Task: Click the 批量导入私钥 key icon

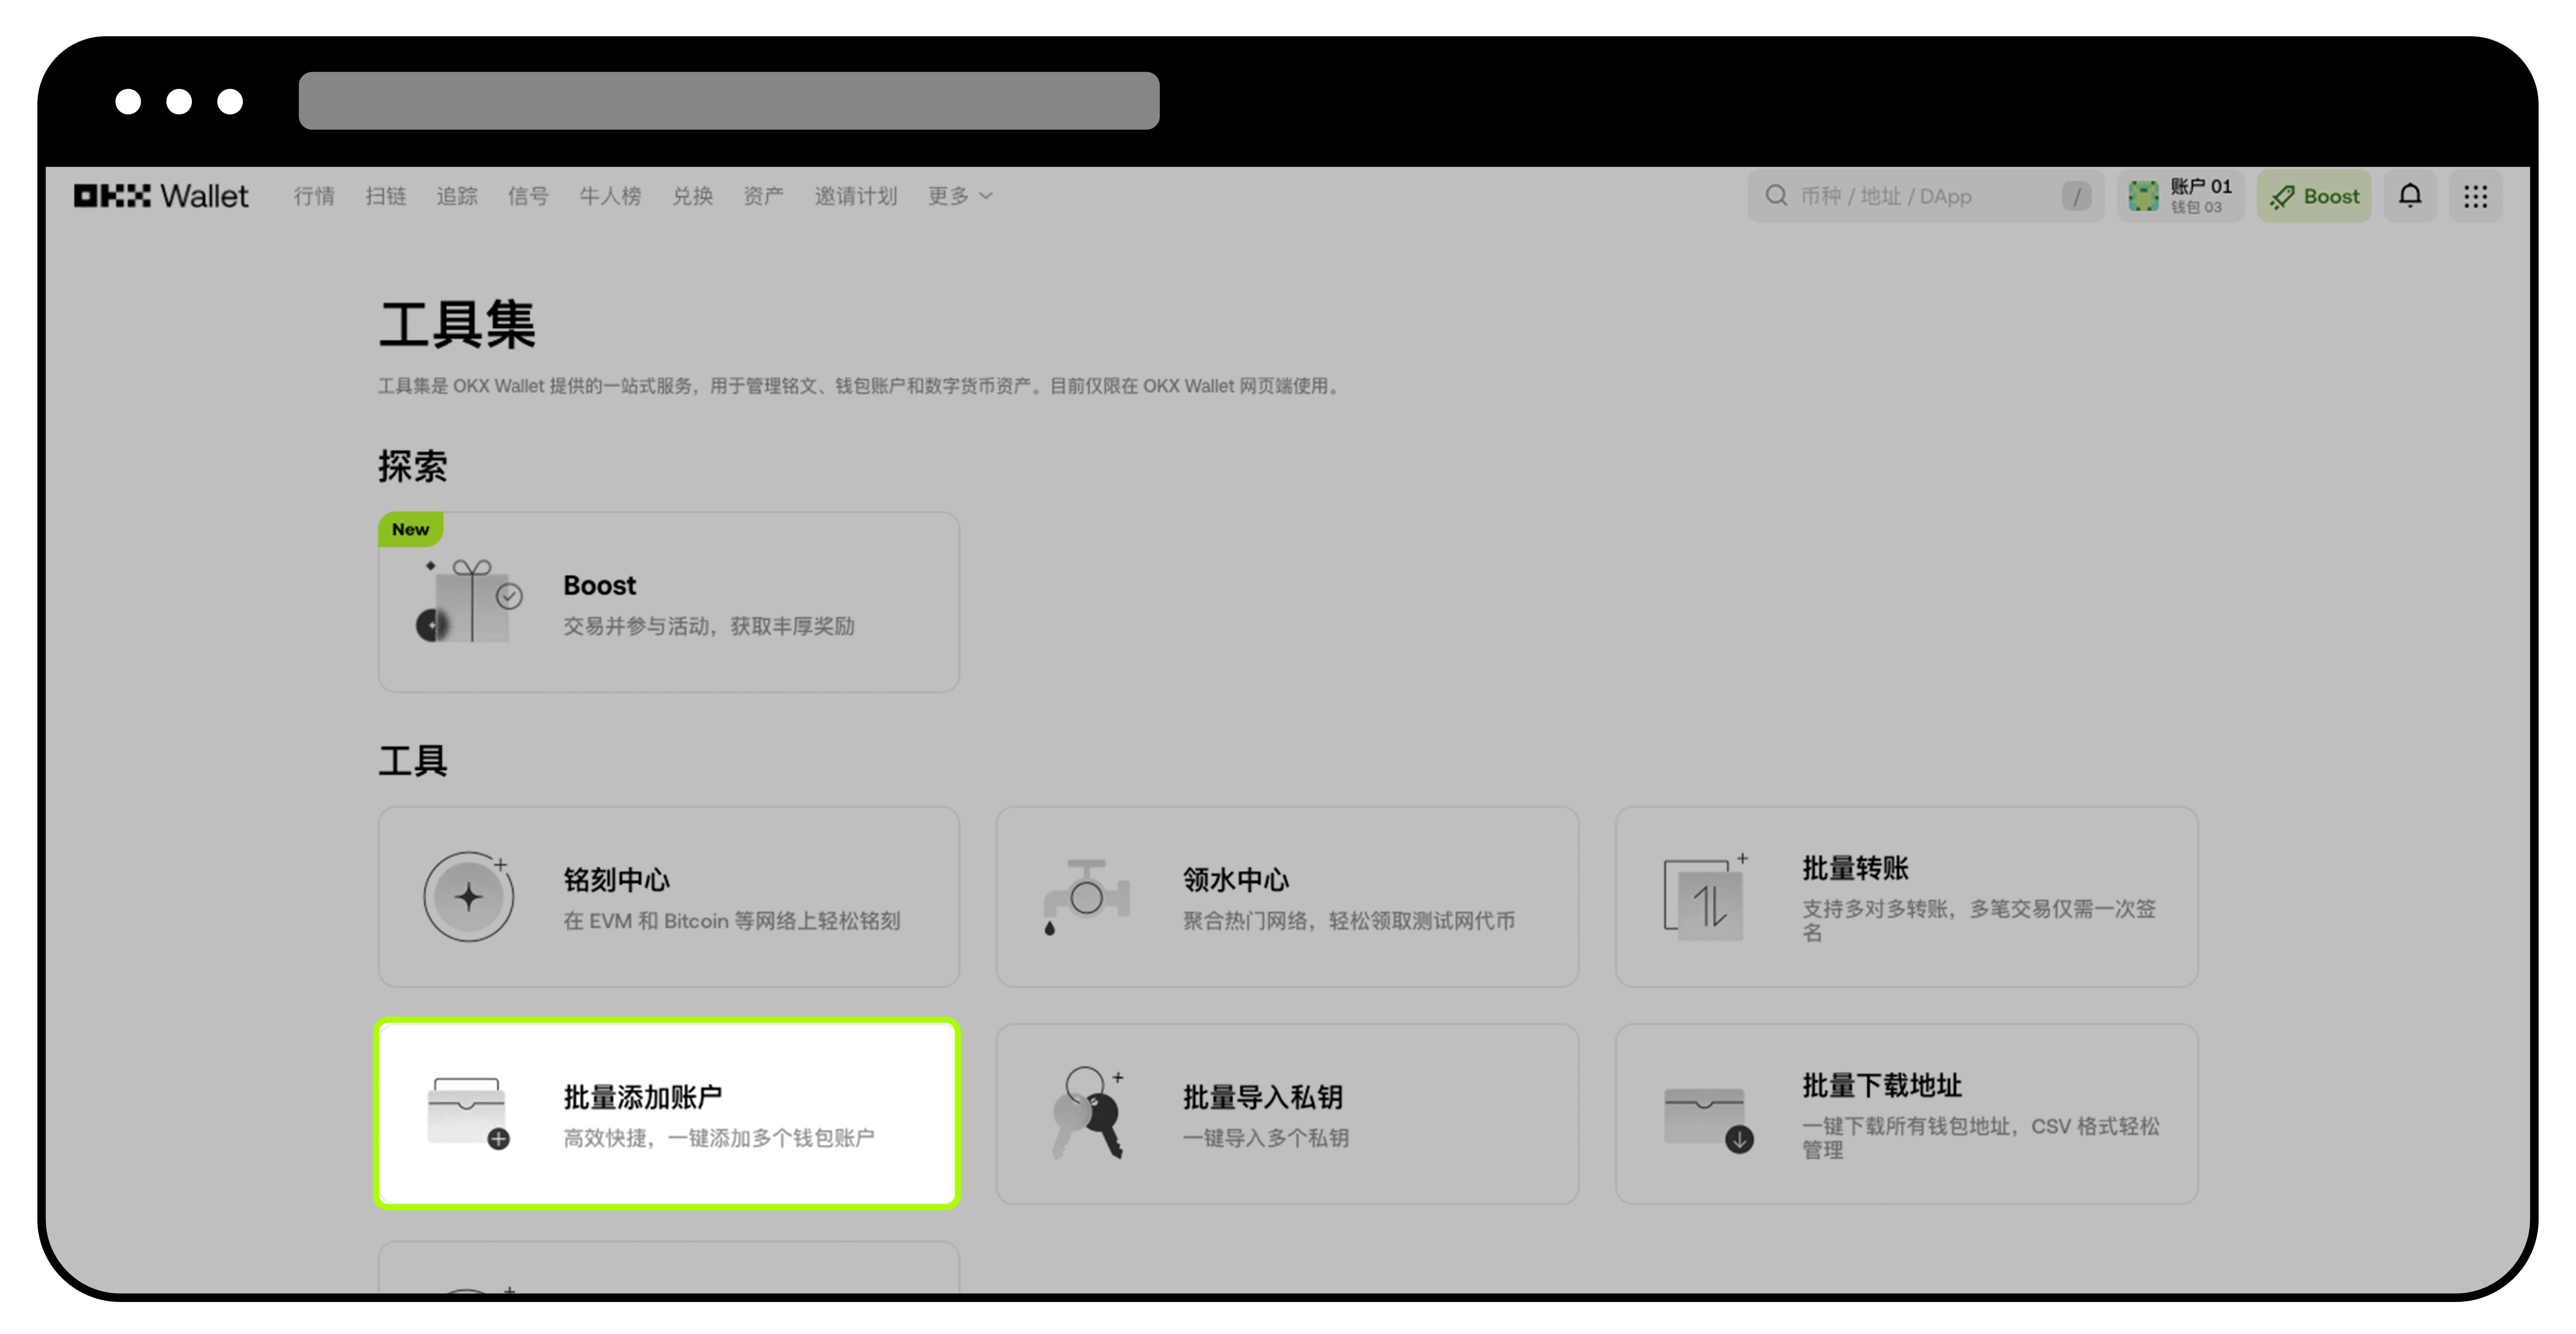Action: [x=1087, y=1112]
